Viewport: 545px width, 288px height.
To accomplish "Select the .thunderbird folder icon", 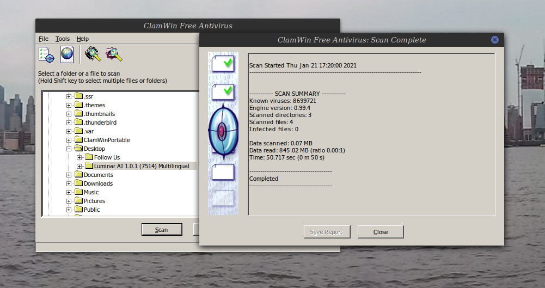I will click(78, 122).
